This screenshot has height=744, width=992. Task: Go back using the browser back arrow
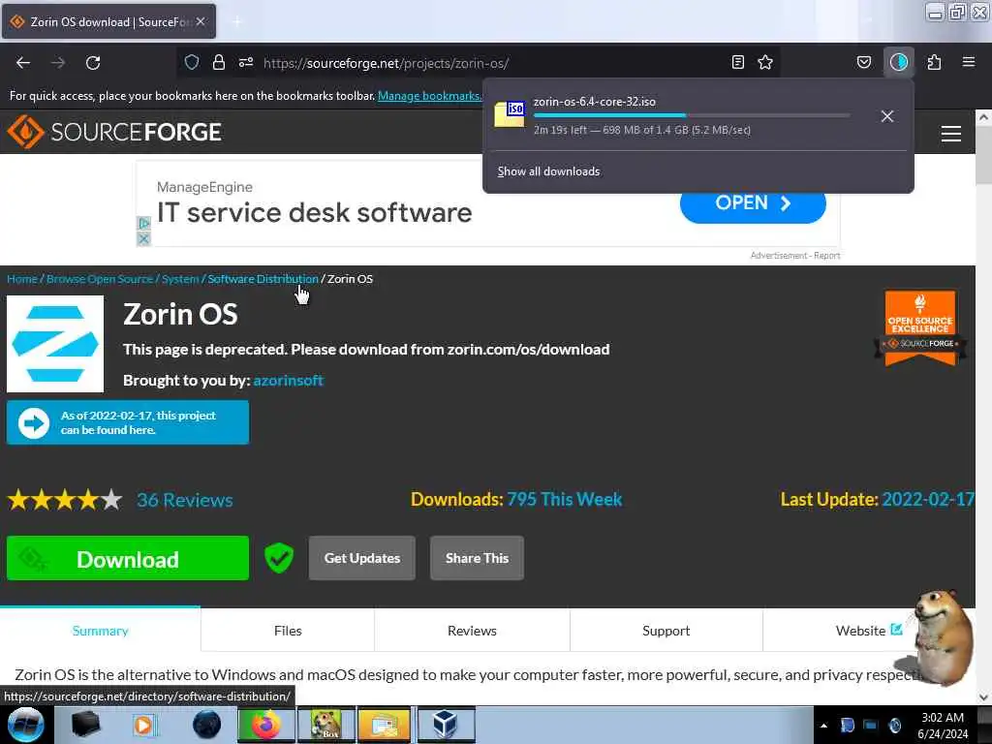point(23,63)
